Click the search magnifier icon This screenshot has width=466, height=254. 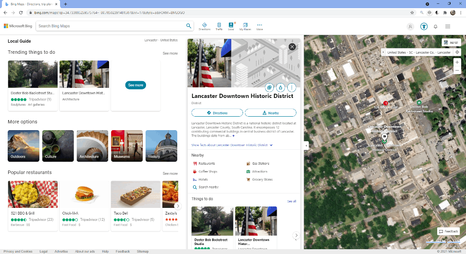[189, 26]
